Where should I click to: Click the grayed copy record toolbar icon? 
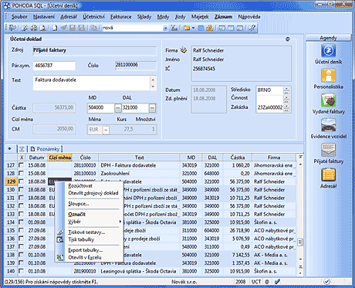pos(93,28)
